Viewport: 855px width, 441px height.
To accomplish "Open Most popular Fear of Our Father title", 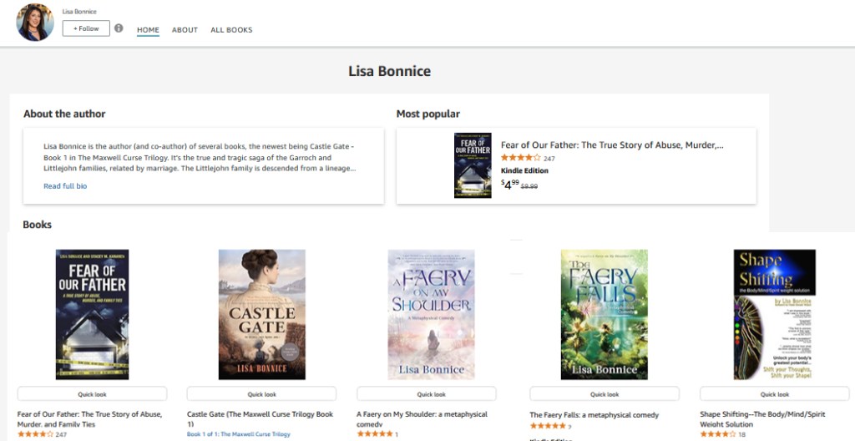I will tap(611, 145).
